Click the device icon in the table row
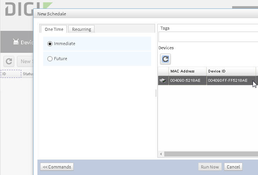 pos(163,81)
